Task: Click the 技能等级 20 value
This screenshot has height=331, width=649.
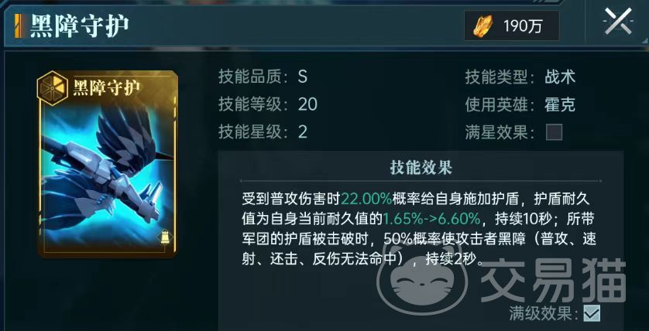Action: 307,104
